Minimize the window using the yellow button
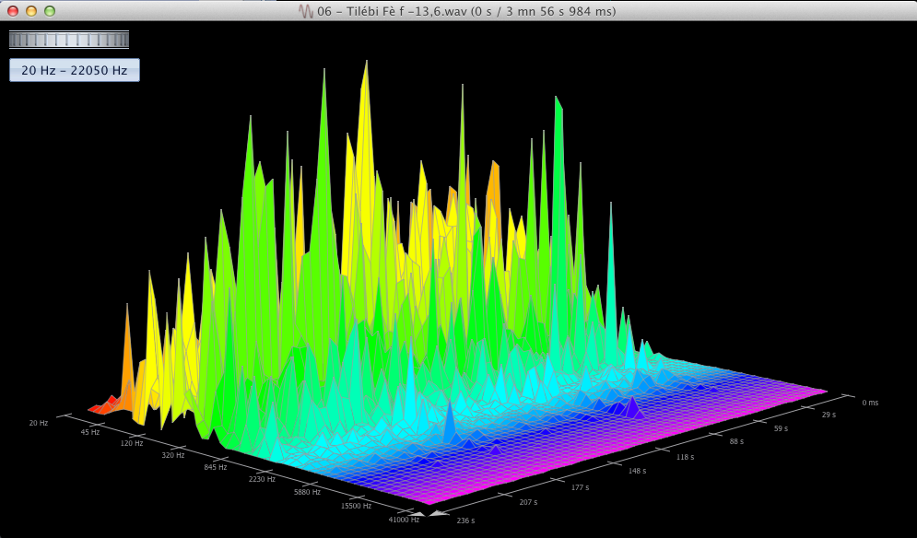Viewport: 917px width, 538px height. click(31, 11)
